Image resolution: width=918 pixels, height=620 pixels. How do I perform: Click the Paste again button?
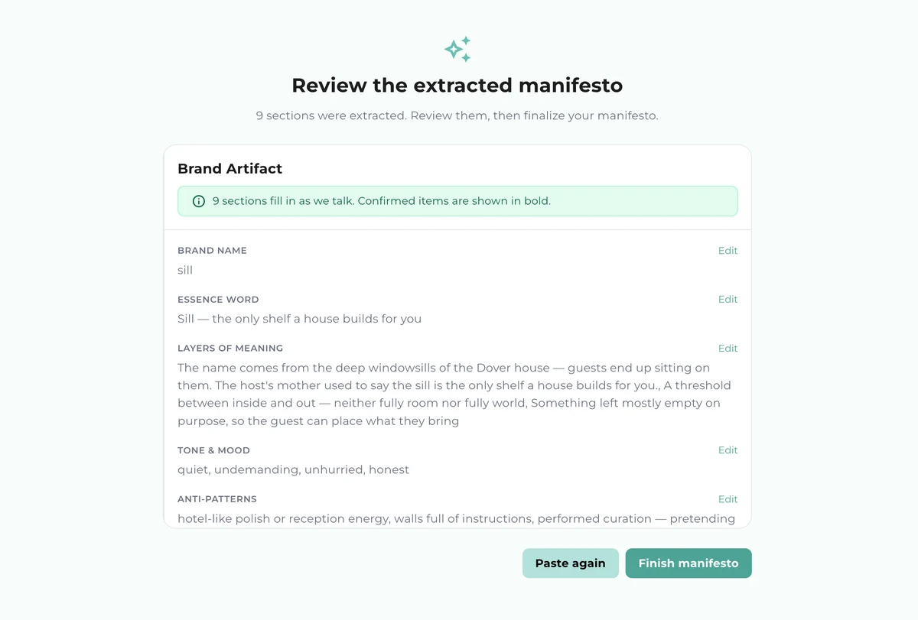570,563
